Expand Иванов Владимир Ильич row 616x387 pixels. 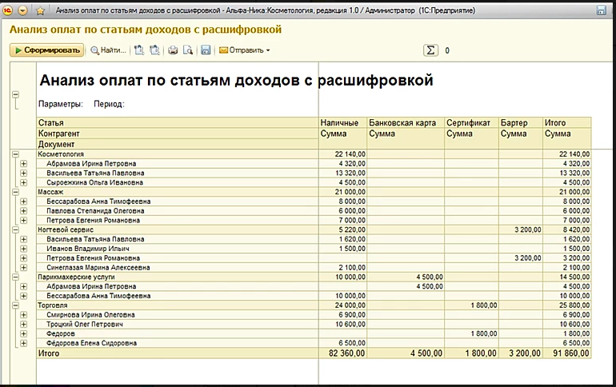[x=23, y=249]
